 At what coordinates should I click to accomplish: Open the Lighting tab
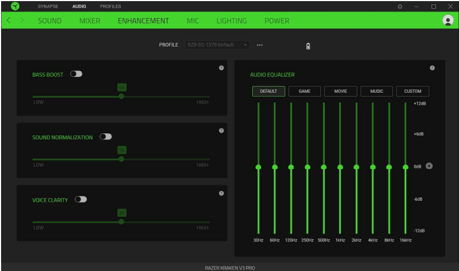[231, 21]
